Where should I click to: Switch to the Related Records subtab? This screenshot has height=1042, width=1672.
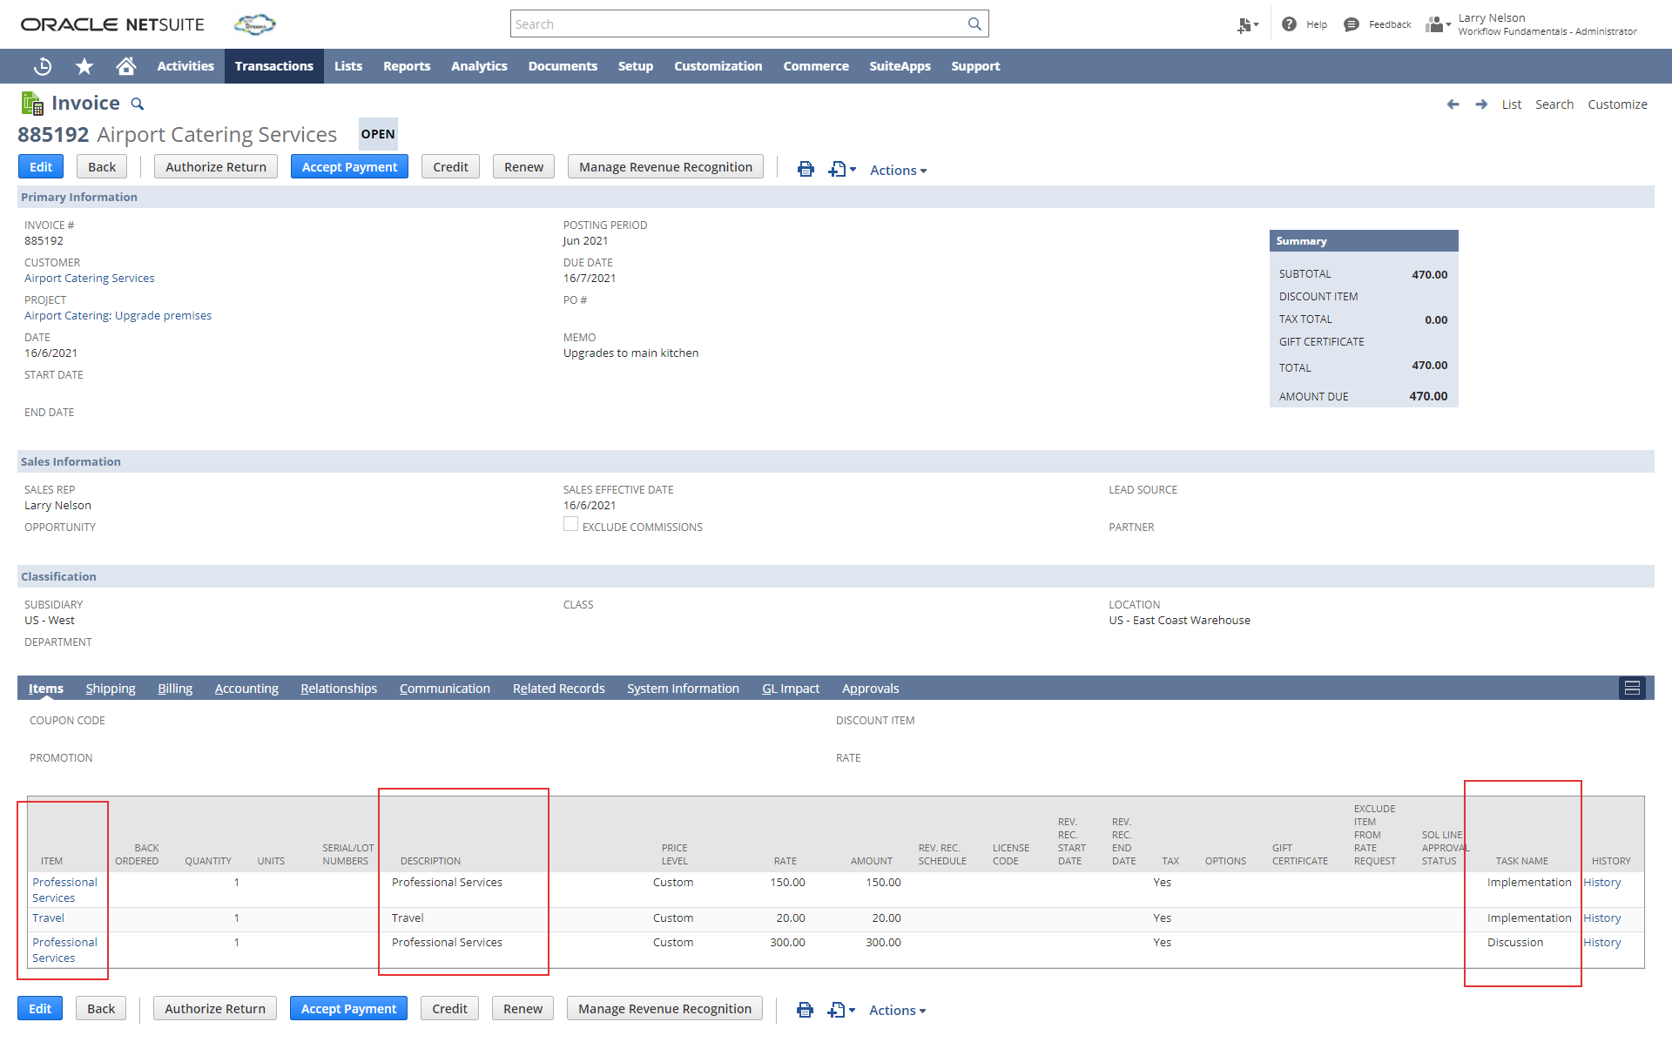(x=559, y=689)
